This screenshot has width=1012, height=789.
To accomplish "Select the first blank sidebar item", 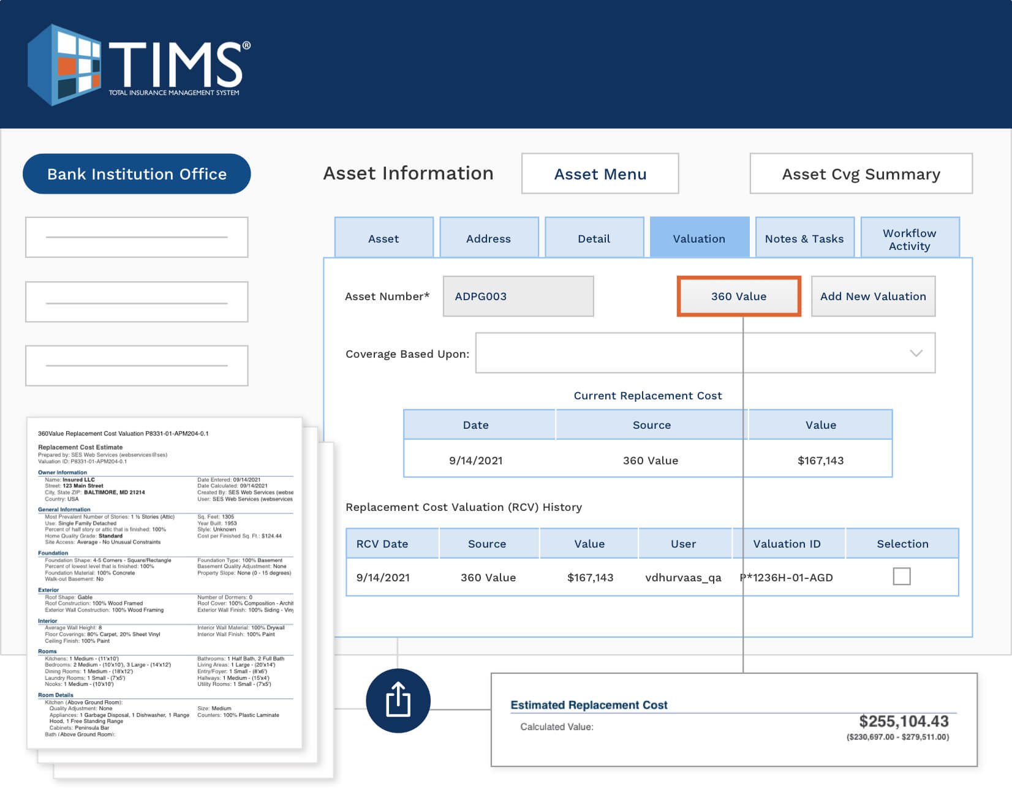I will coord(137,237).
